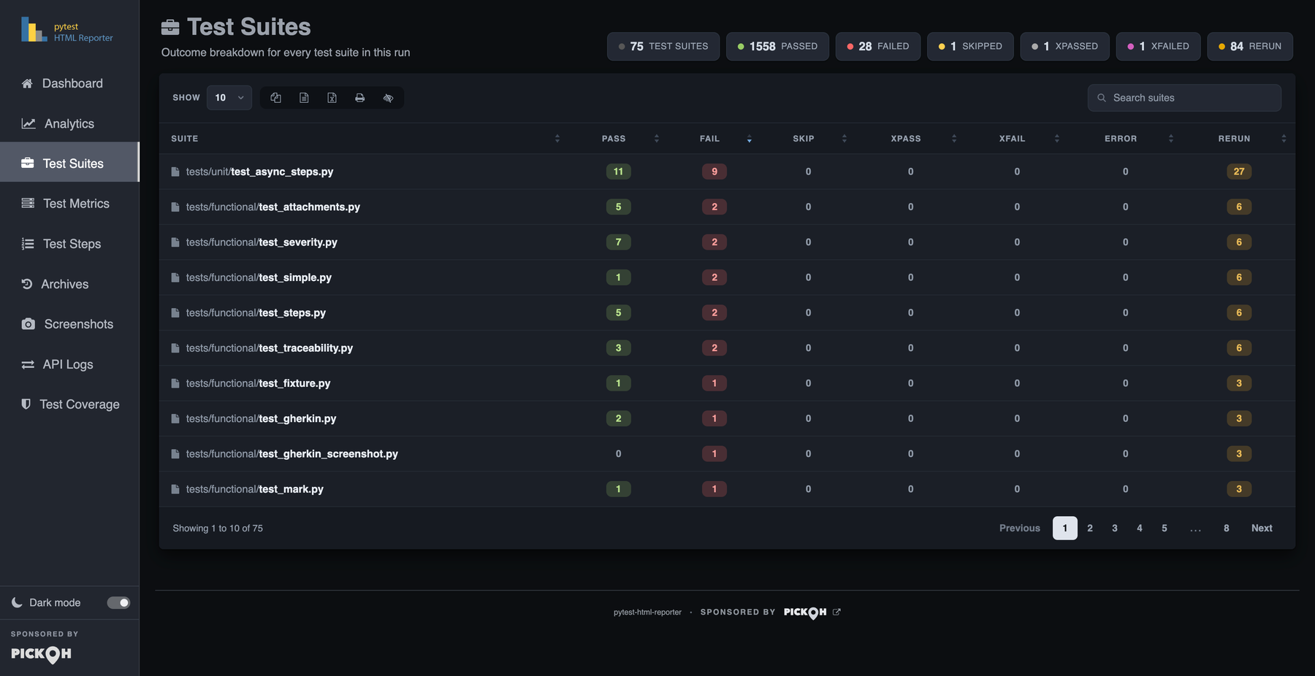Go to pagination page 3
Viewport: 1315px width, 676px height.
pyautogui.click(x=1115, y=528)
